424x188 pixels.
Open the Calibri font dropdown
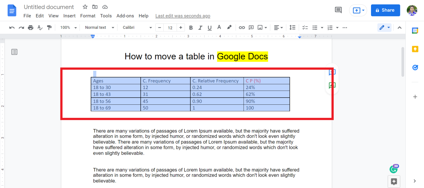point(137,27)
